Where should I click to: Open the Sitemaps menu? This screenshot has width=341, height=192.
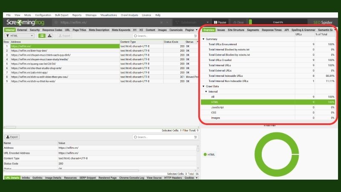coord(91,15)
